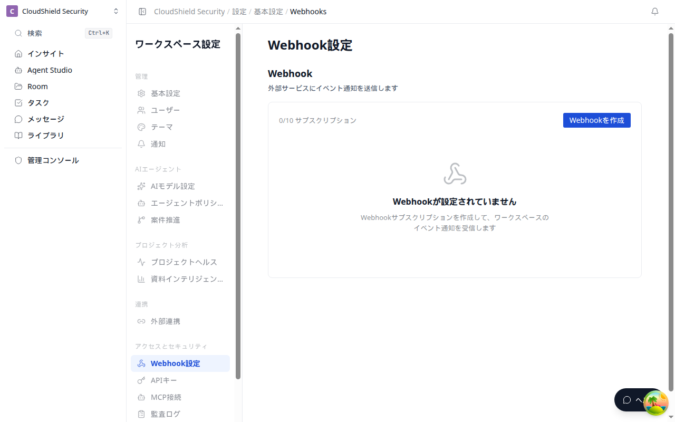Viewport: 675px width, 422px height.
Task: Click the CloudShield workspace avatar icon
Action: [12, 12]
